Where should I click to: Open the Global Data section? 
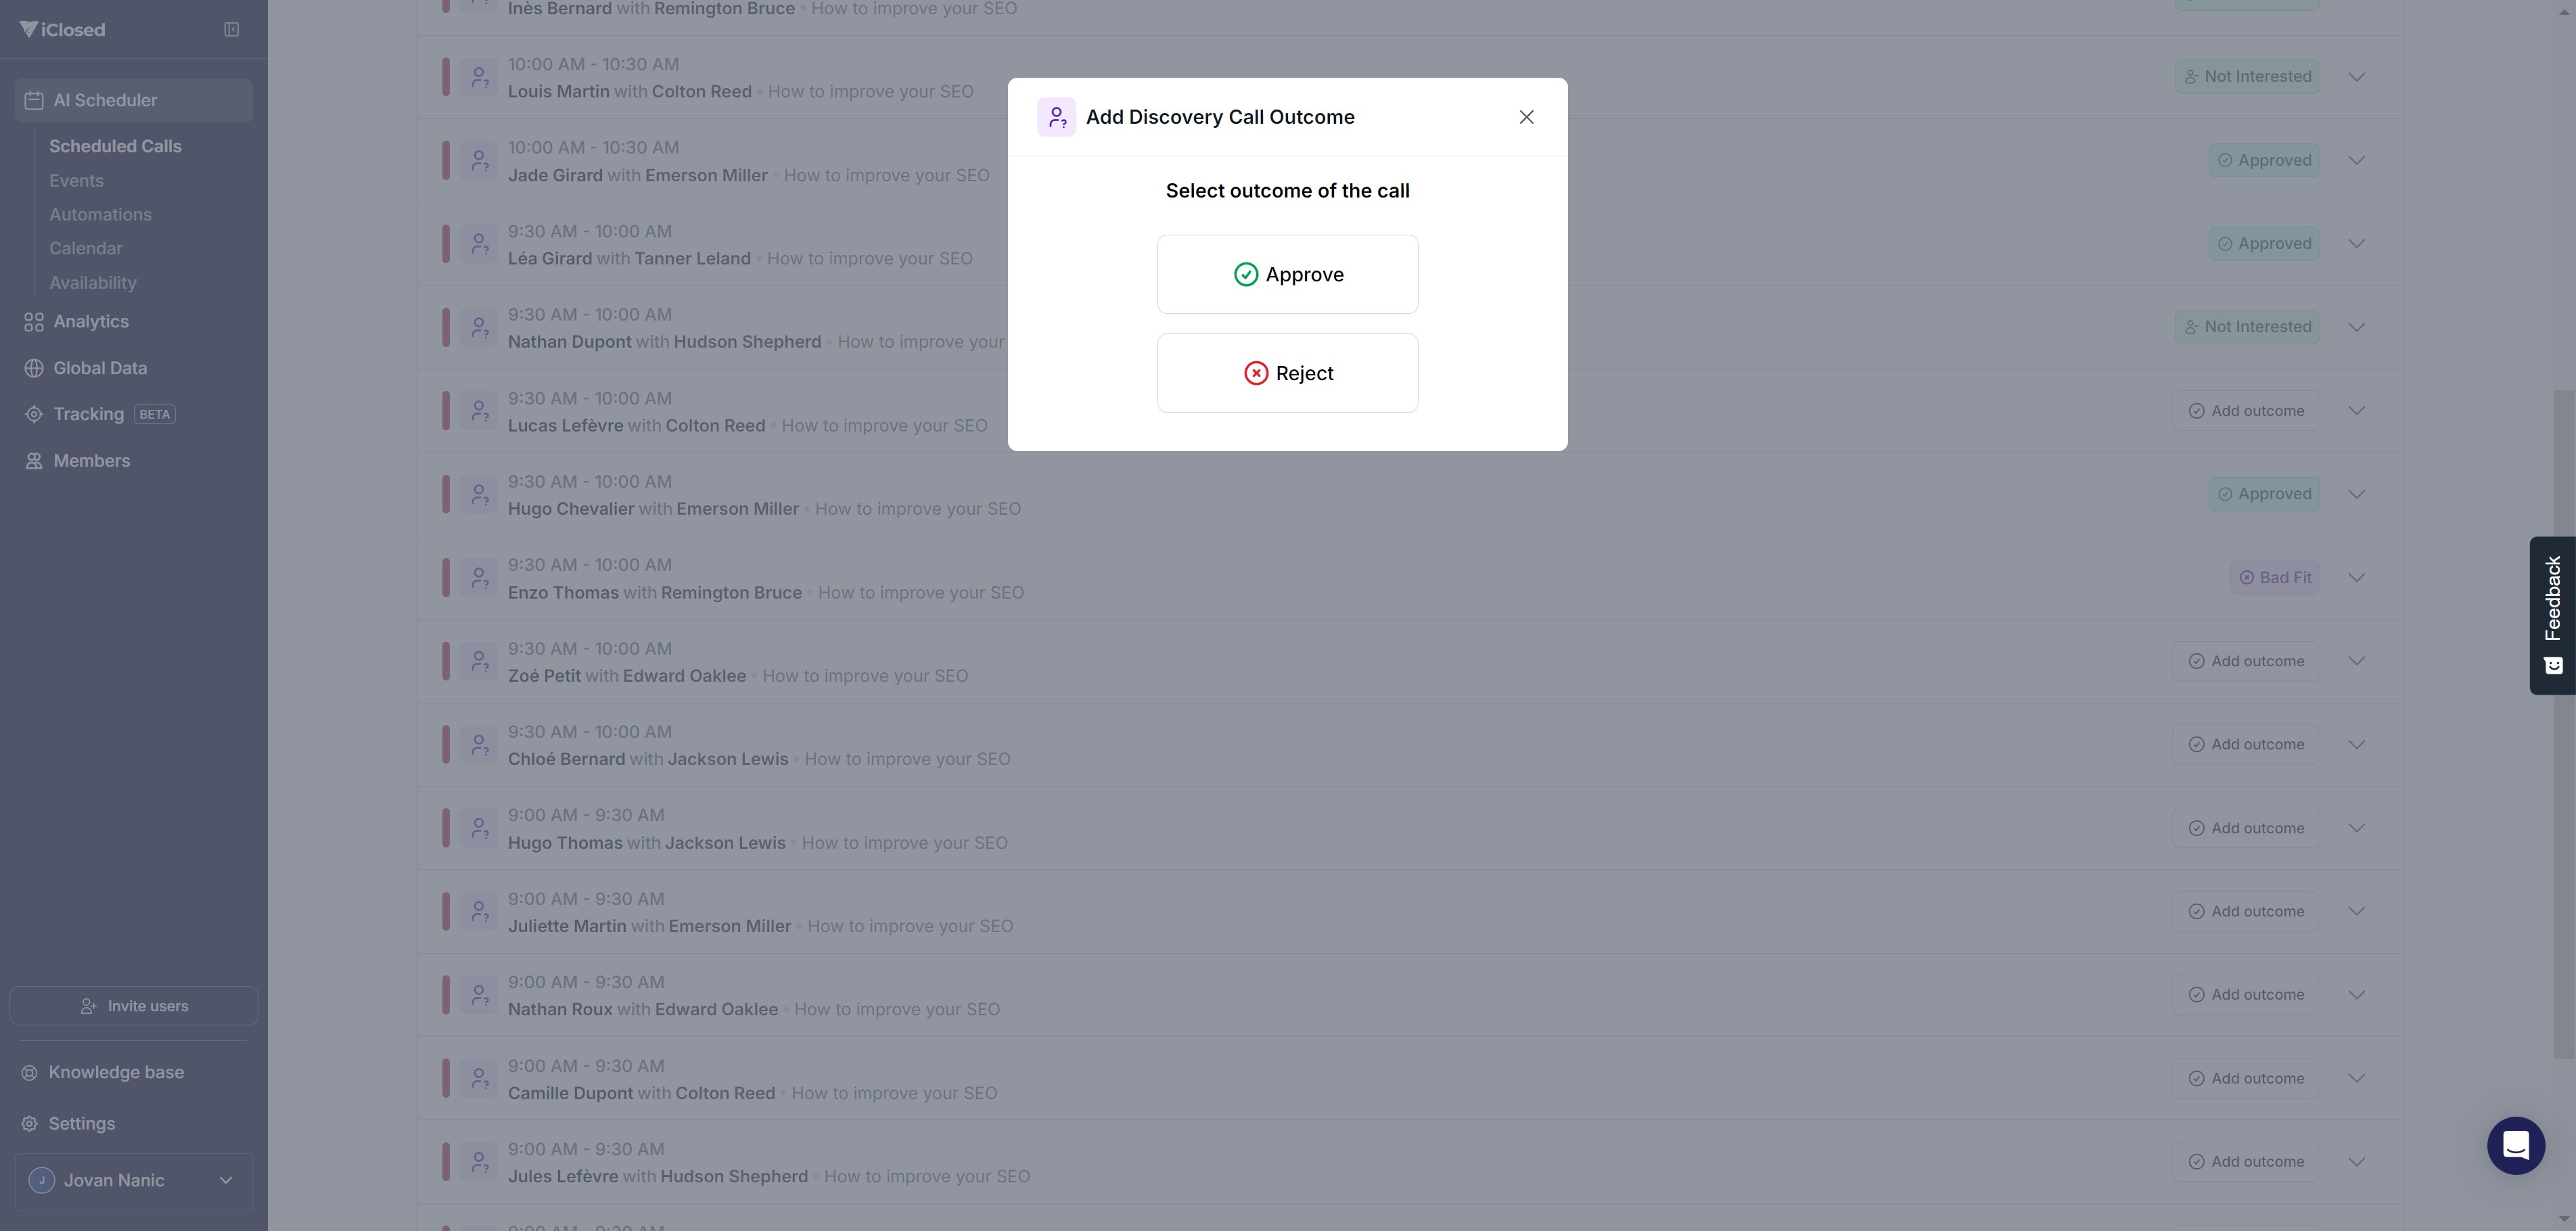pyautogui.click(x=99, y=368)
